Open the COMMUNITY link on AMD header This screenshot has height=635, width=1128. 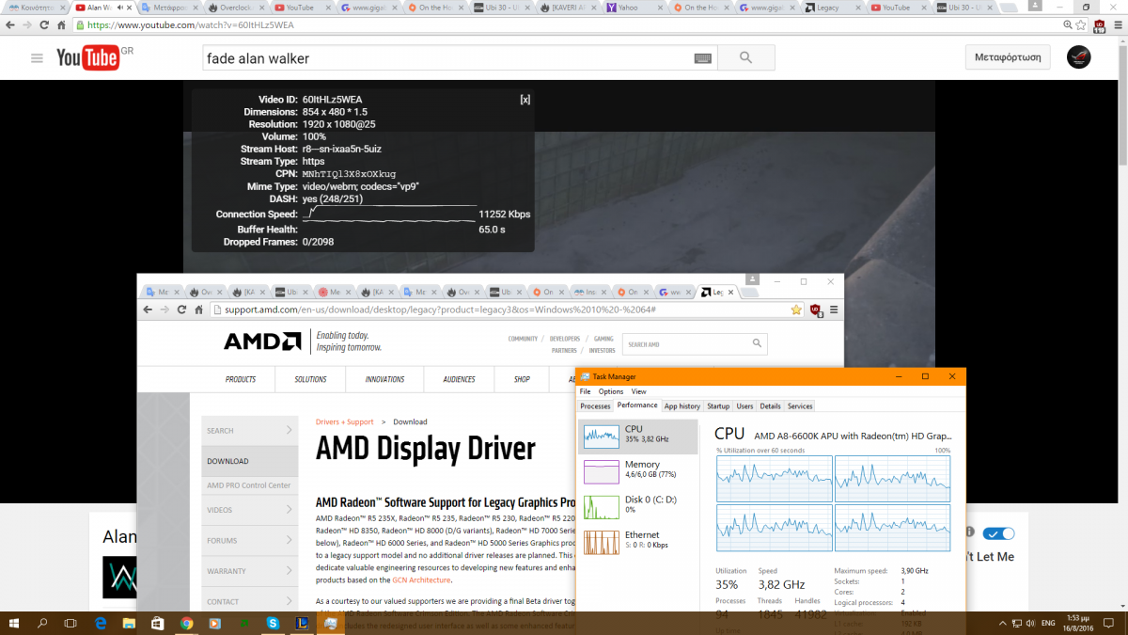coord(523,339)
